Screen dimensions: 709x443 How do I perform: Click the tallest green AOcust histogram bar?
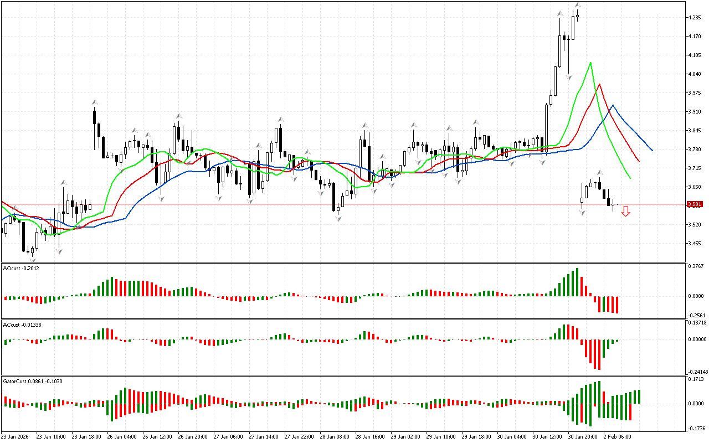click(x=577, y=282)
